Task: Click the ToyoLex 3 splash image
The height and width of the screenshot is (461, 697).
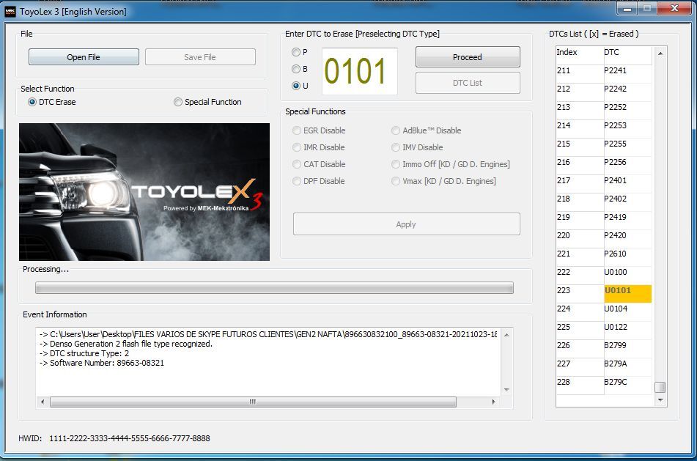Action: pos(144,191)
